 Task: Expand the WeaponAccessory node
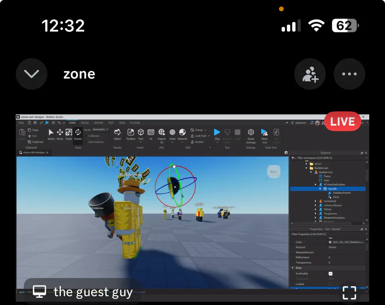316,217
